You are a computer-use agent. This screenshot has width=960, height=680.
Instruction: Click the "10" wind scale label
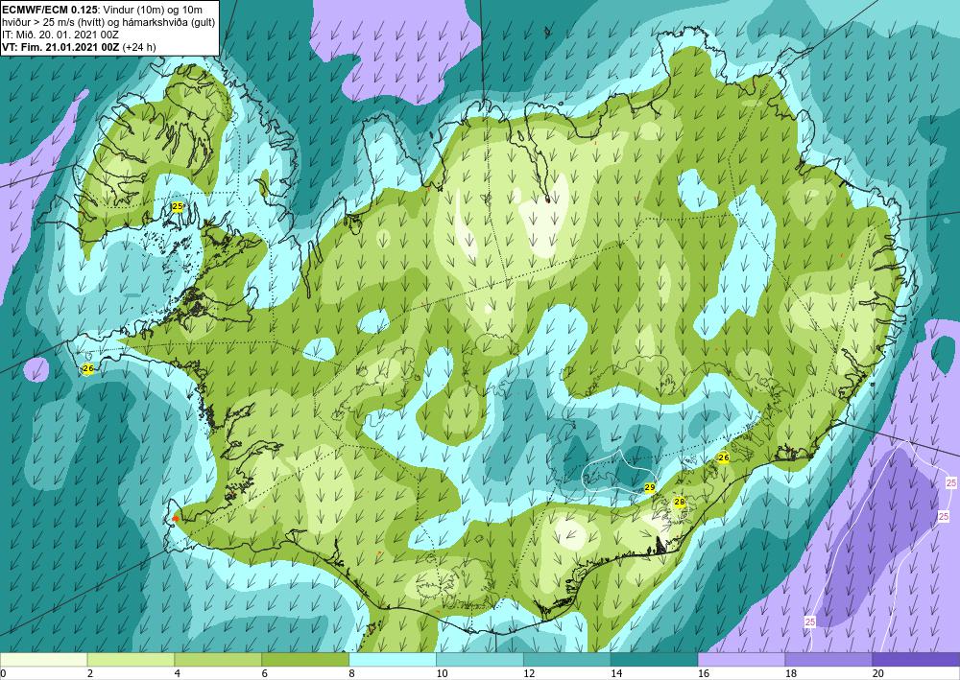point(442,673)
